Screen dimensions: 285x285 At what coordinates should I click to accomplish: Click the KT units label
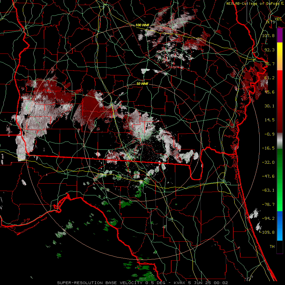click(270, 22)
